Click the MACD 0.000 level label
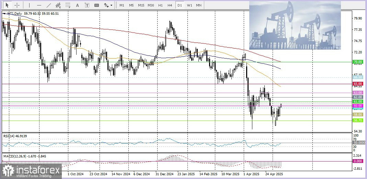Image resolution: width=367 pixels, height=179 pixels. pyautogui.click(x=358, y=161)
